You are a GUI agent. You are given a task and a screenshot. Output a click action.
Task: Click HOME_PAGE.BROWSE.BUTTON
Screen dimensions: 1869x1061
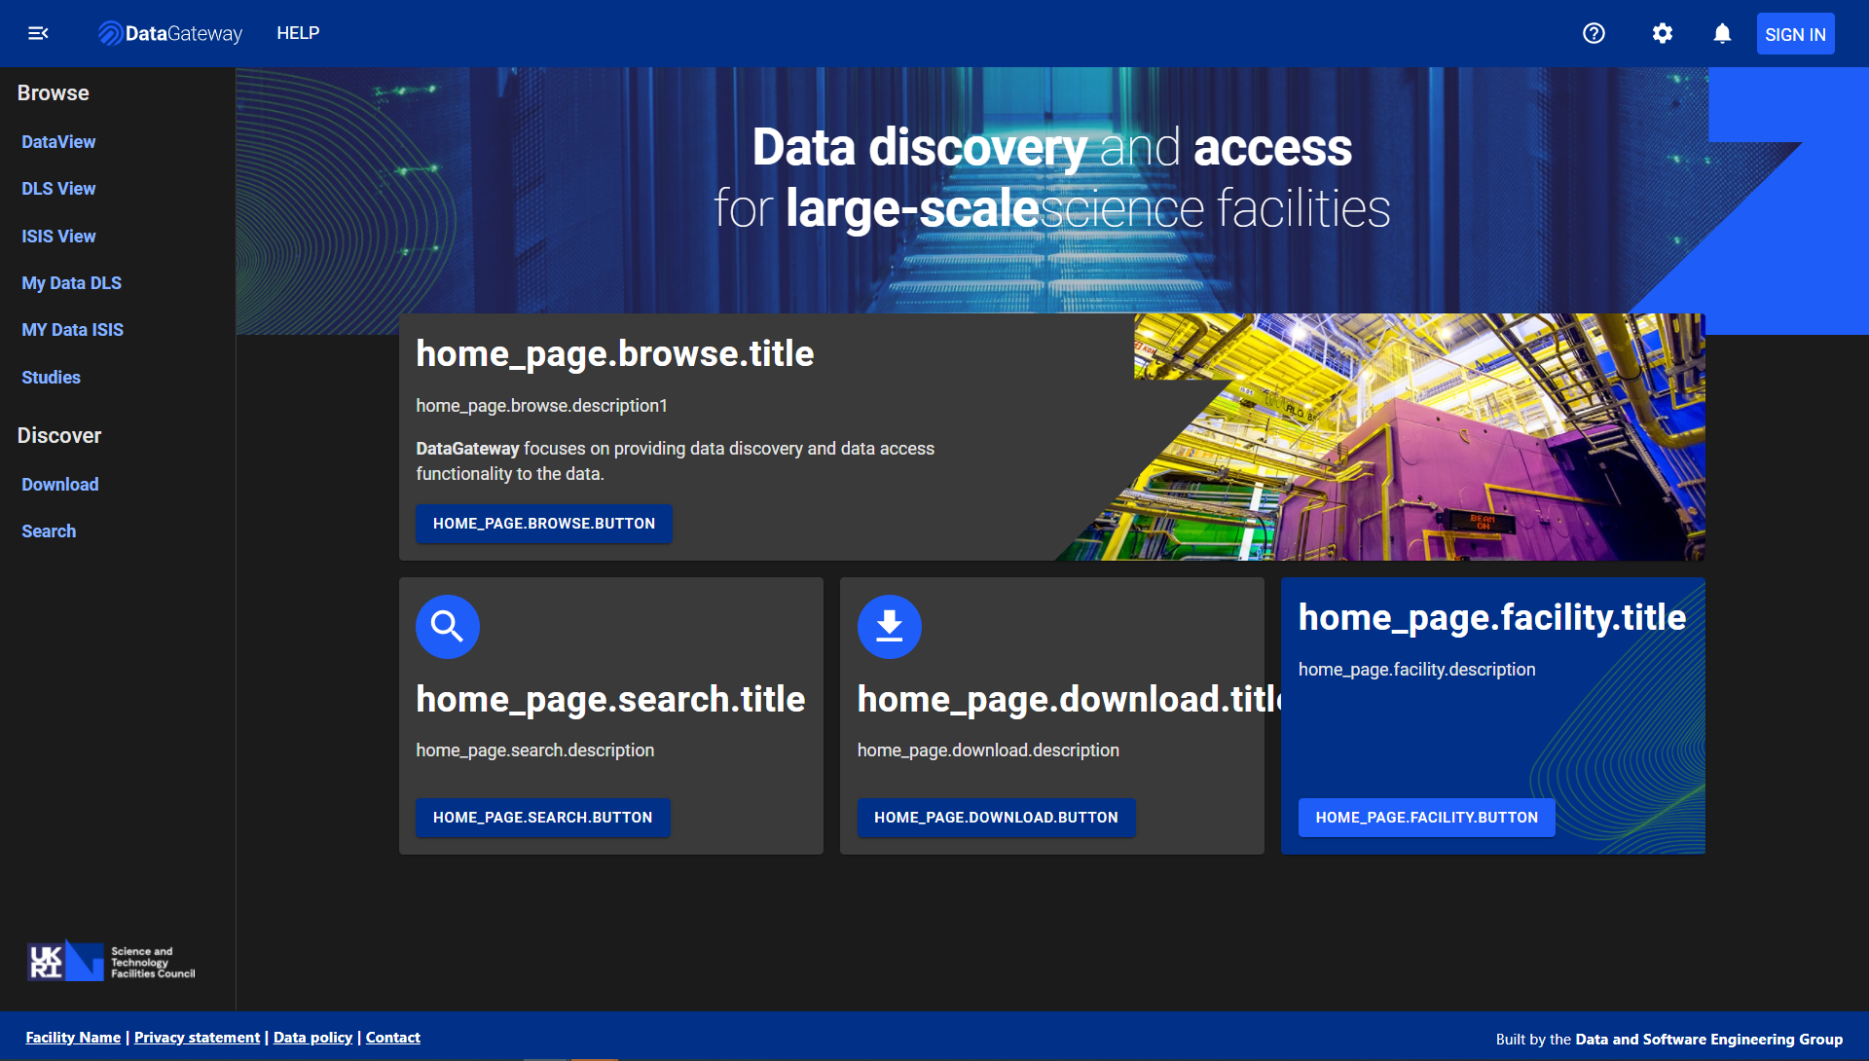point(543,523)
